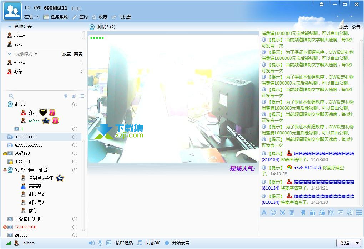Collapse the 测试3 channel in tree
Screen dimensions: 364x249
pyautogui.click(x=10, y=104)
